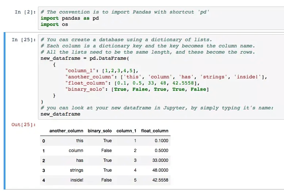Viewport: 284px width, 191px height.
Task: Click the final new_dataframe code line
Action: click(x=60, y=114)
